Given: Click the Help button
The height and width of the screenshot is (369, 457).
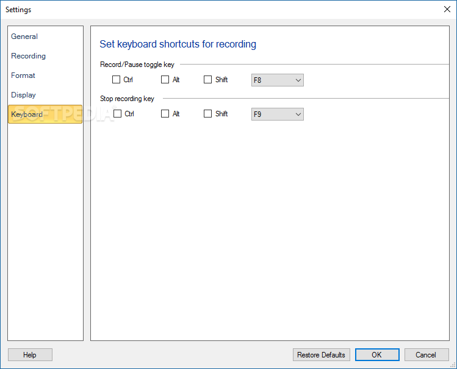Looking at the screenshot, I should point(30,355).
